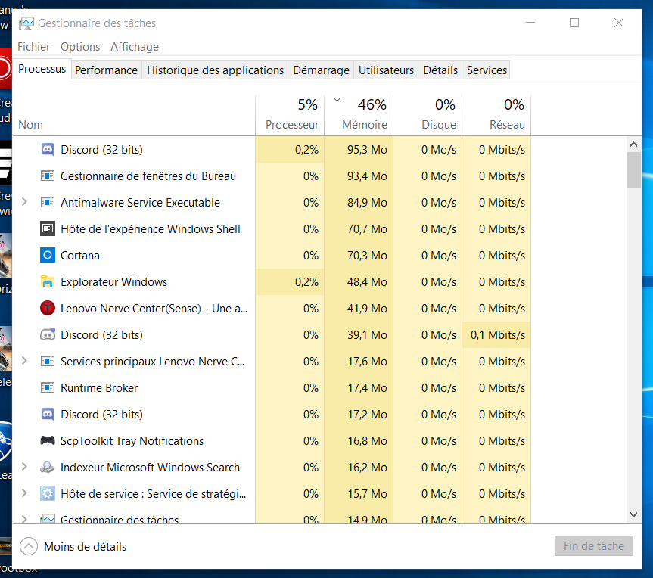This screenshot has width=653, height=578.
Task: Click the blue Cortana circle icon
Action: pyautogui.click(x=48, y=255)
